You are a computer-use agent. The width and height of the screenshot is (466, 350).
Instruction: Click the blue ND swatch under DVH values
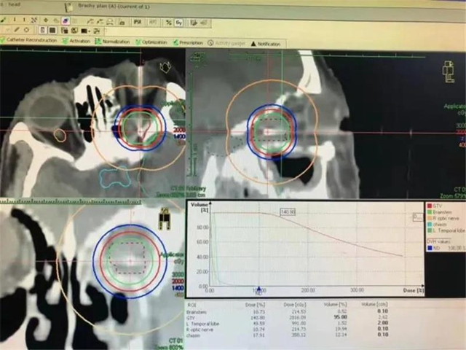(430, 248)
